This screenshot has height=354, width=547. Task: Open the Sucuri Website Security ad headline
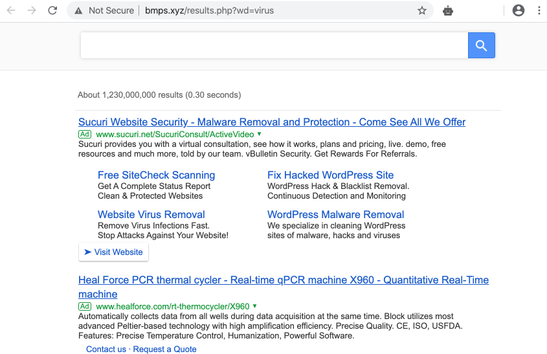(x=272, y=122)
